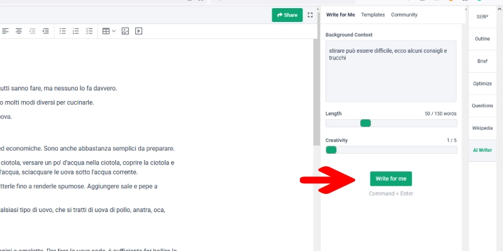Insert an image
This screenshot has width=503, height=251.
(x=125, y=31)
